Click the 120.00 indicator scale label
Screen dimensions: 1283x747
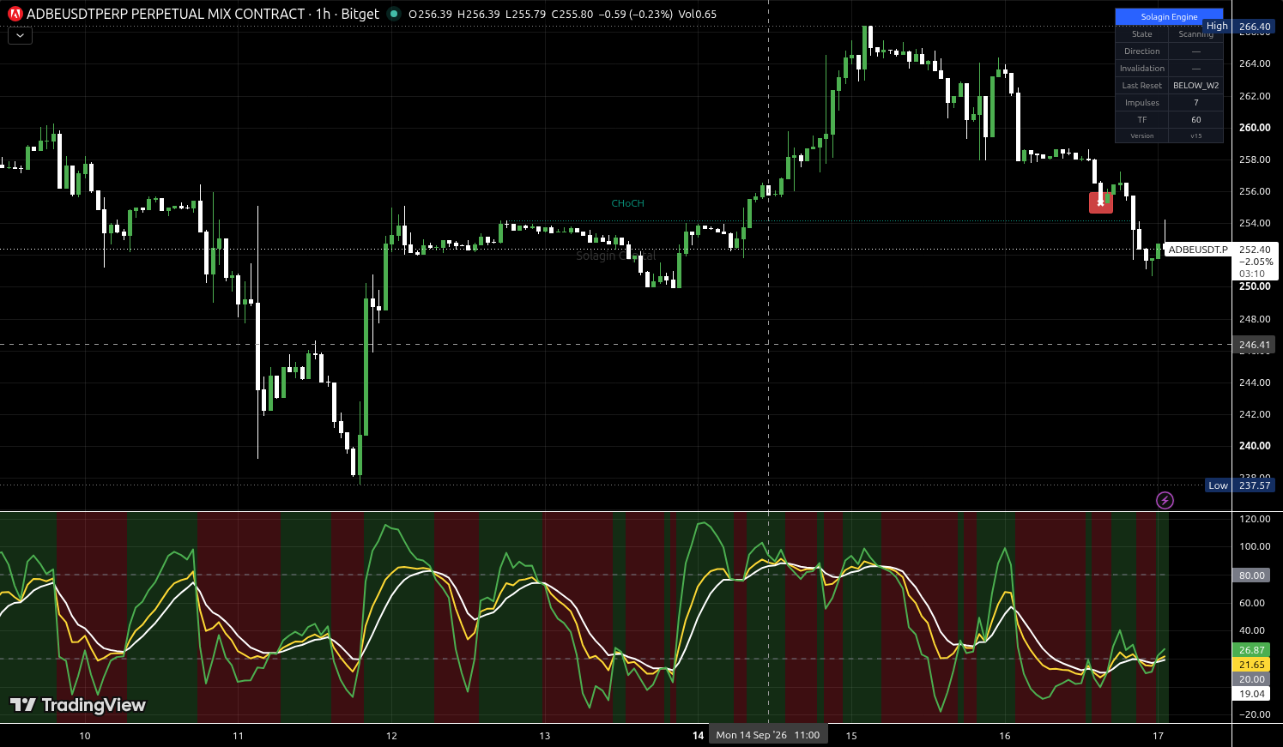1255,519
